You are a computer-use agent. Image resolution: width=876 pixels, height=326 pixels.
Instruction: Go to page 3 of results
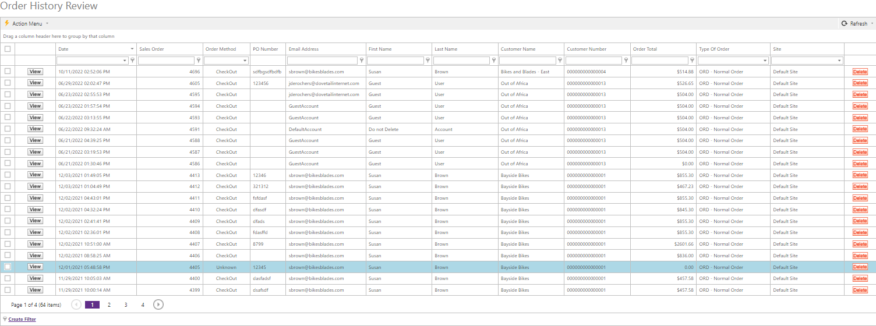[x=126, y=304]
